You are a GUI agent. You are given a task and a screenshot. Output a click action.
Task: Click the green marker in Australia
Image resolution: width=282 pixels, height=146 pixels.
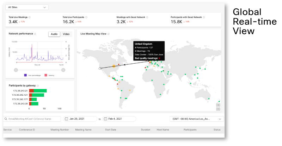[209, 99]
